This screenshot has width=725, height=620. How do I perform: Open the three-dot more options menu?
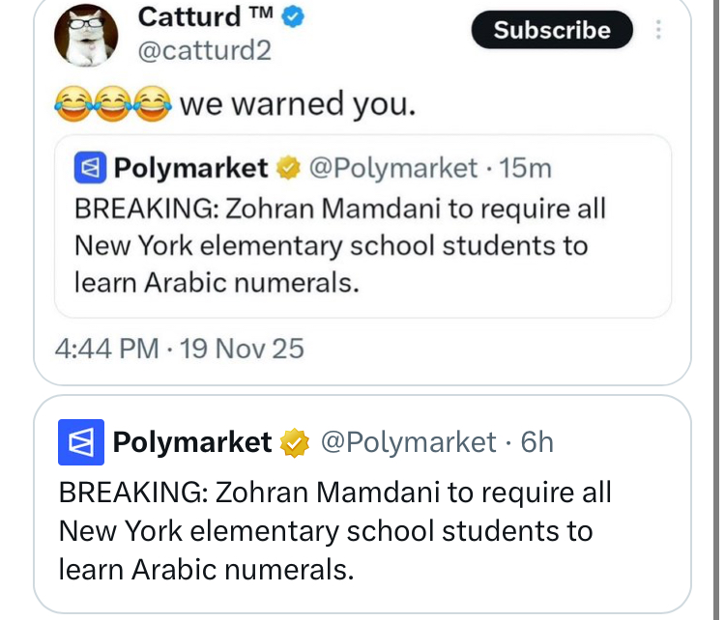coord(659,30)
